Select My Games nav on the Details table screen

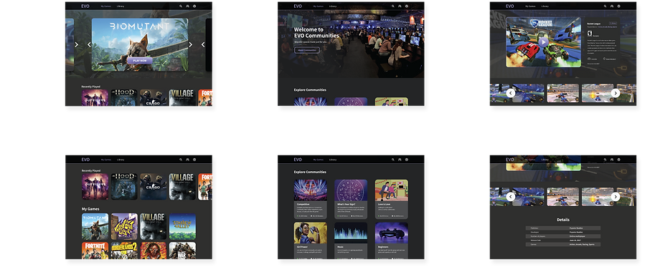pyautogui.click(x=531, y=160)
